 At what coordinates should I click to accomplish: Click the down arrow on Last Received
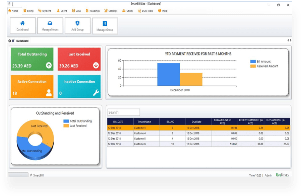96,65
